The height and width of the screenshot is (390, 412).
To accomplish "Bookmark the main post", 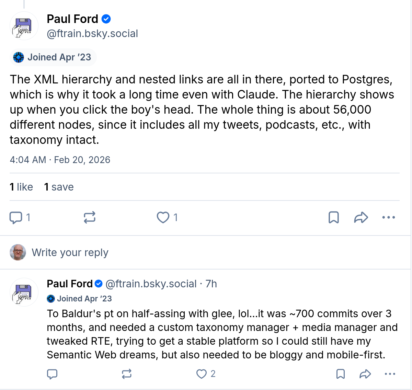I will click(334, 218).
